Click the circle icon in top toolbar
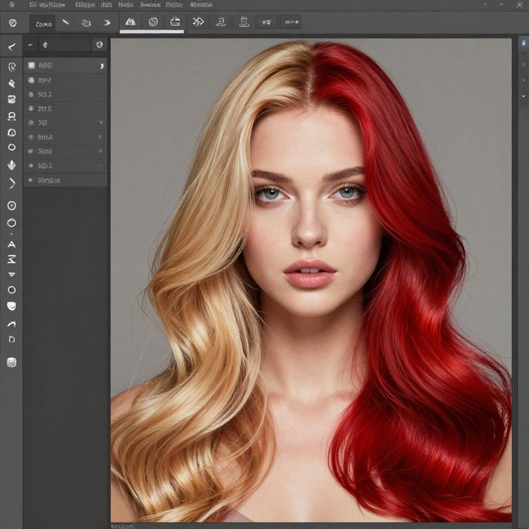 point(153,22)
